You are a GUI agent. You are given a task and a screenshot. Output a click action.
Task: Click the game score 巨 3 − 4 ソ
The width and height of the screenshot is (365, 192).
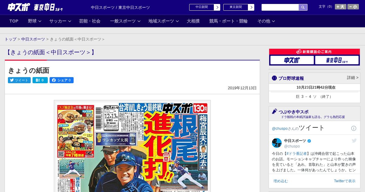(x=314, y=97)
